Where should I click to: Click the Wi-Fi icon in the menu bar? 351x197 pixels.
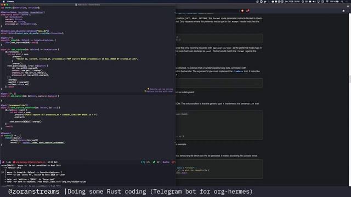click(327, 2)
